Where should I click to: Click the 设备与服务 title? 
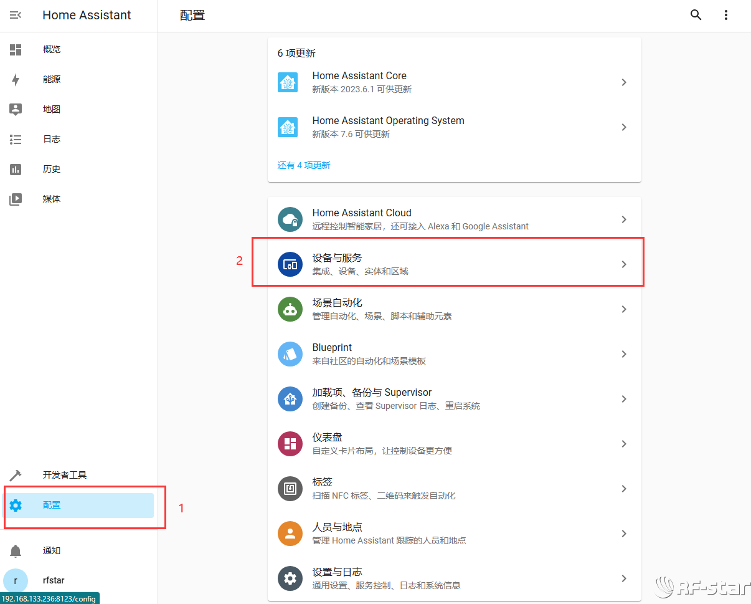coord(337,258)
